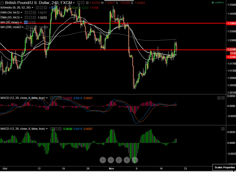Zoom out using the round minus button
Image resolution: width=236 pixels, height=172 pixels.
111,160
